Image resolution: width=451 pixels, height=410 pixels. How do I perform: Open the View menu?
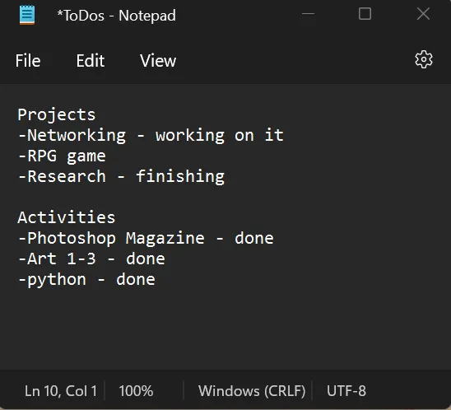158,60
